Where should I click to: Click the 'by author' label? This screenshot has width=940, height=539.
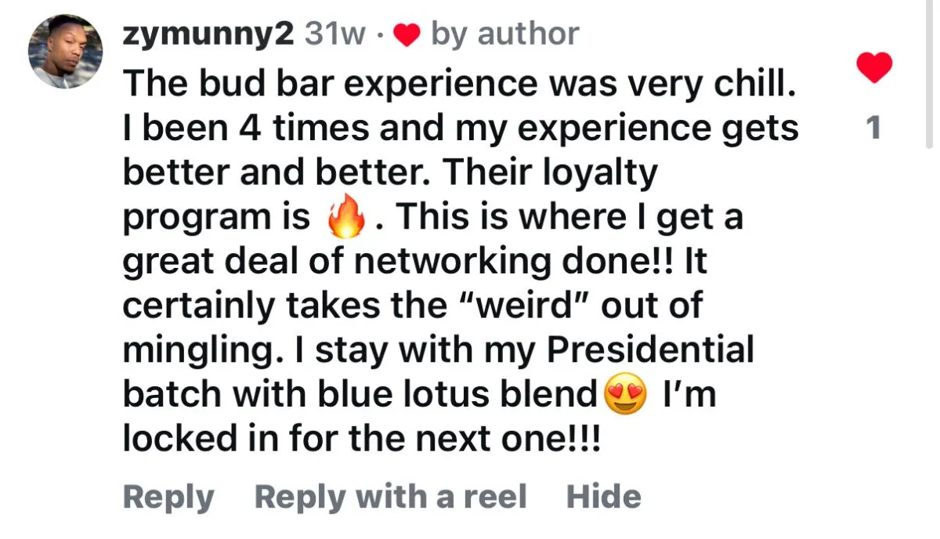[x=505, y=34]
